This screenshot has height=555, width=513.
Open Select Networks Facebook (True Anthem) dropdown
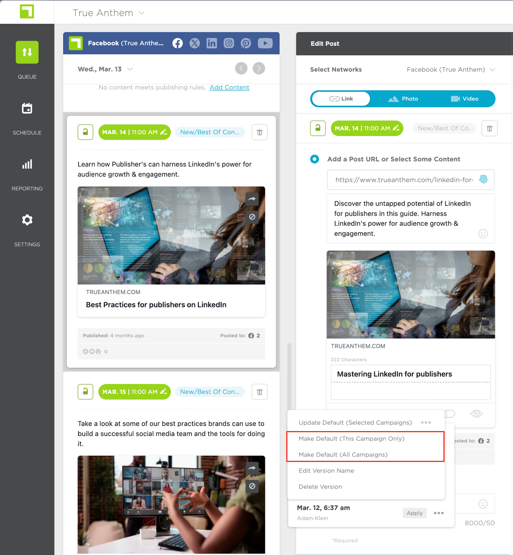[451, 70]
